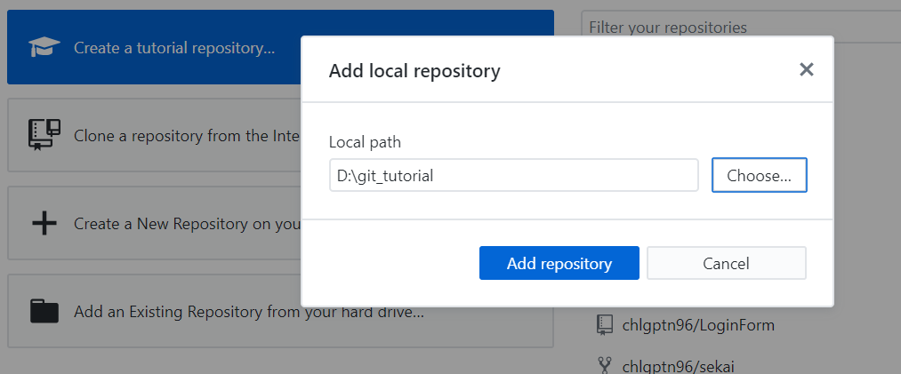Click the plus icon for new repository
901x374 pixels.
pos(44,223)
